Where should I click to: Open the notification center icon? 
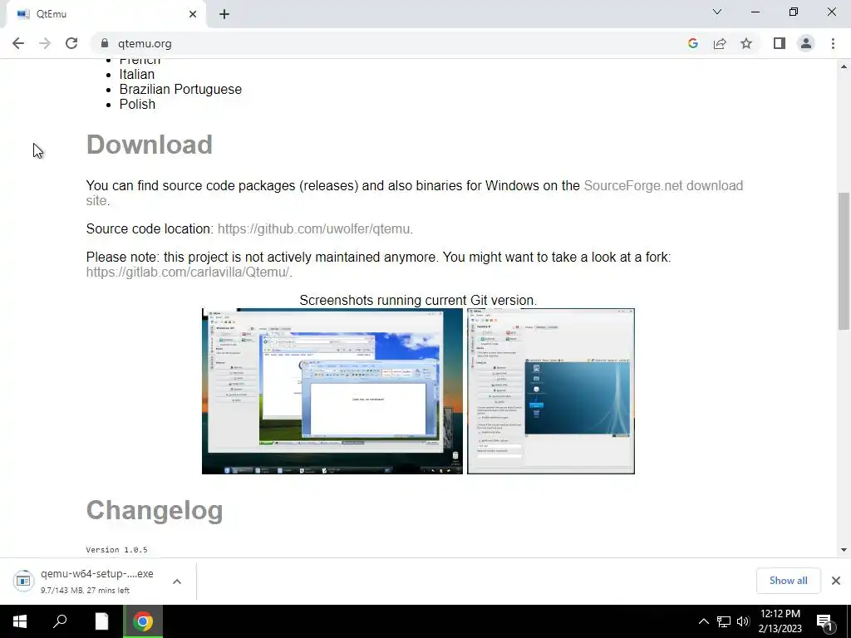825,621
